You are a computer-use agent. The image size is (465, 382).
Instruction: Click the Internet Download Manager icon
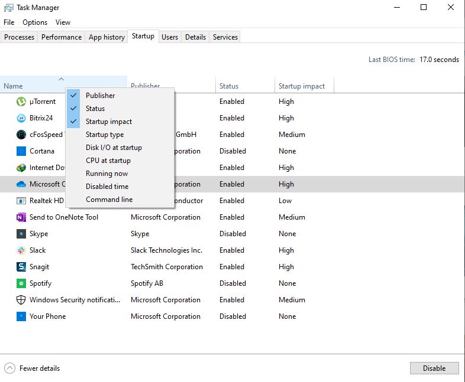[21, 168]
